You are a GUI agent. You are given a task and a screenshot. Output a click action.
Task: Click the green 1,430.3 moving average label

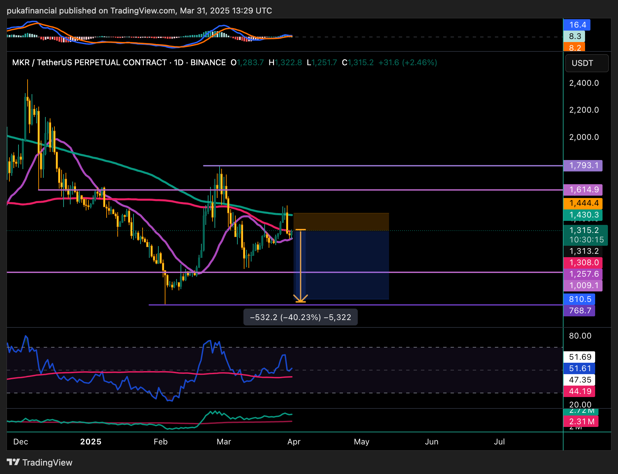(583, 215)
